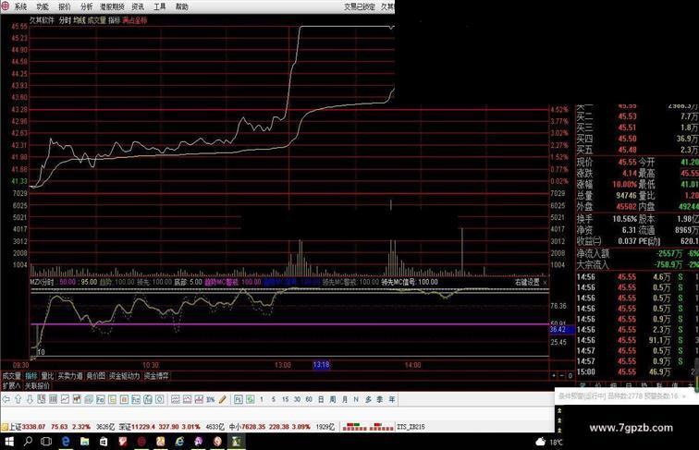Open the Windows Start menu

point(8,442)
